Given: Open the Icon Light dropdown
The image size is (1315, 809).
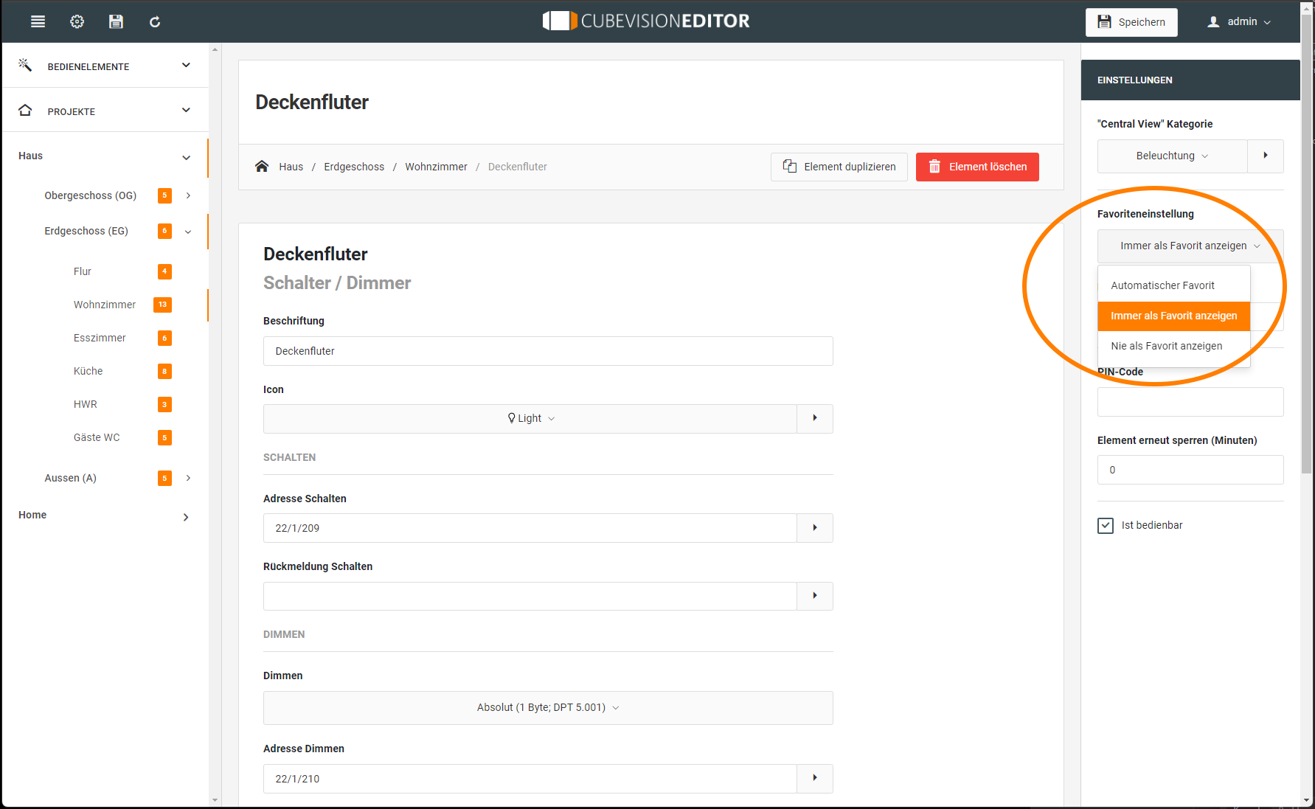Looking at the screenshot, I should click(530, 418).
